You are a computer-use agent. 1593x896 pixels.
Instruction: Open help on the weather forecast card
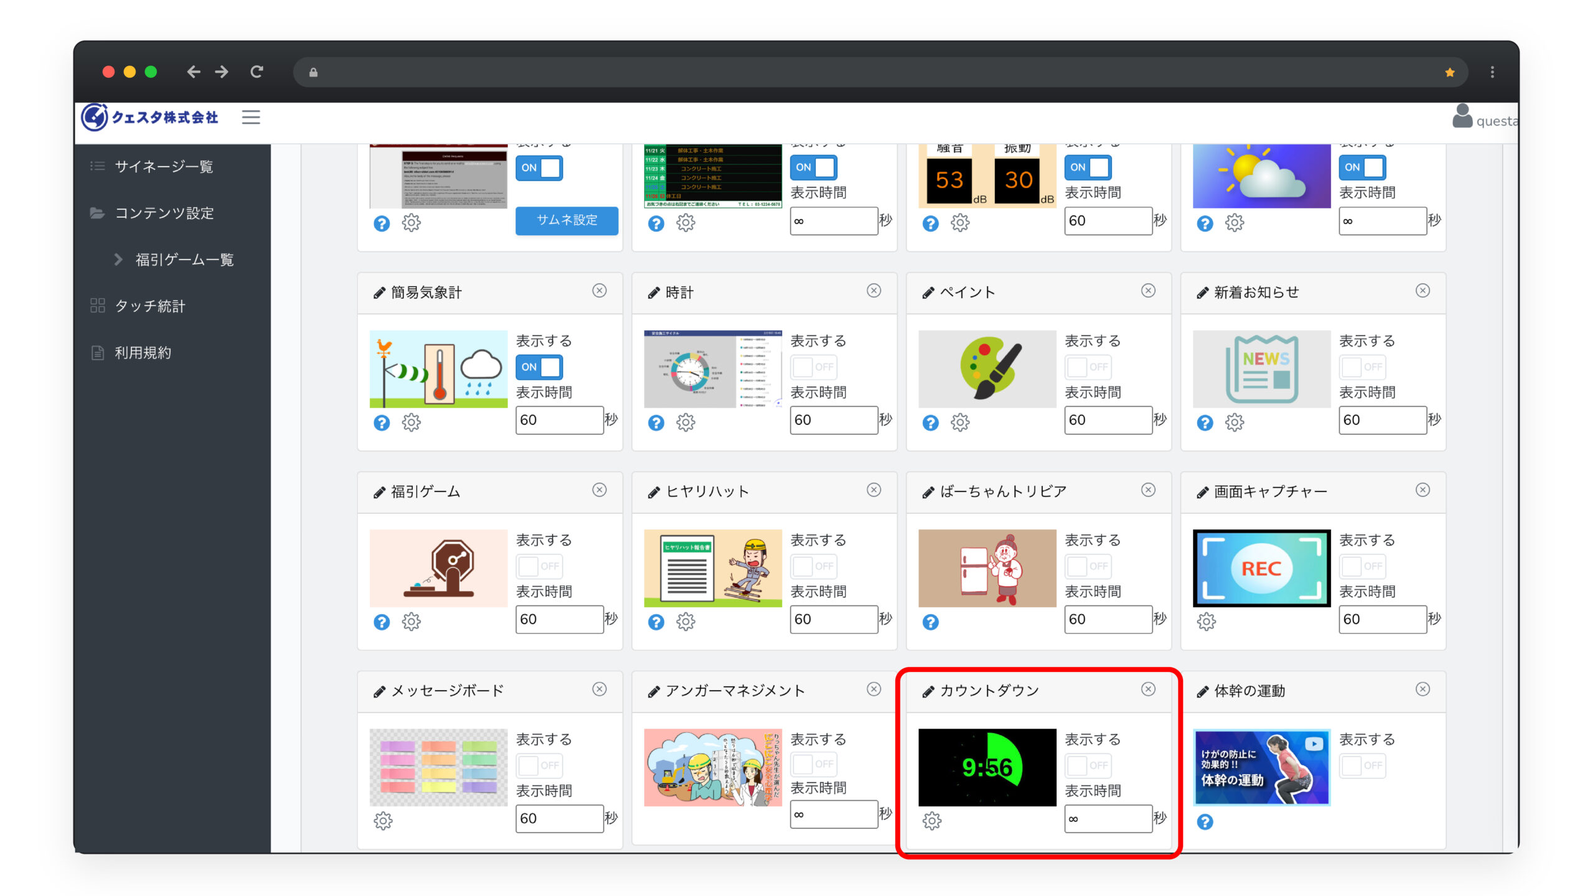point(1205,223)
